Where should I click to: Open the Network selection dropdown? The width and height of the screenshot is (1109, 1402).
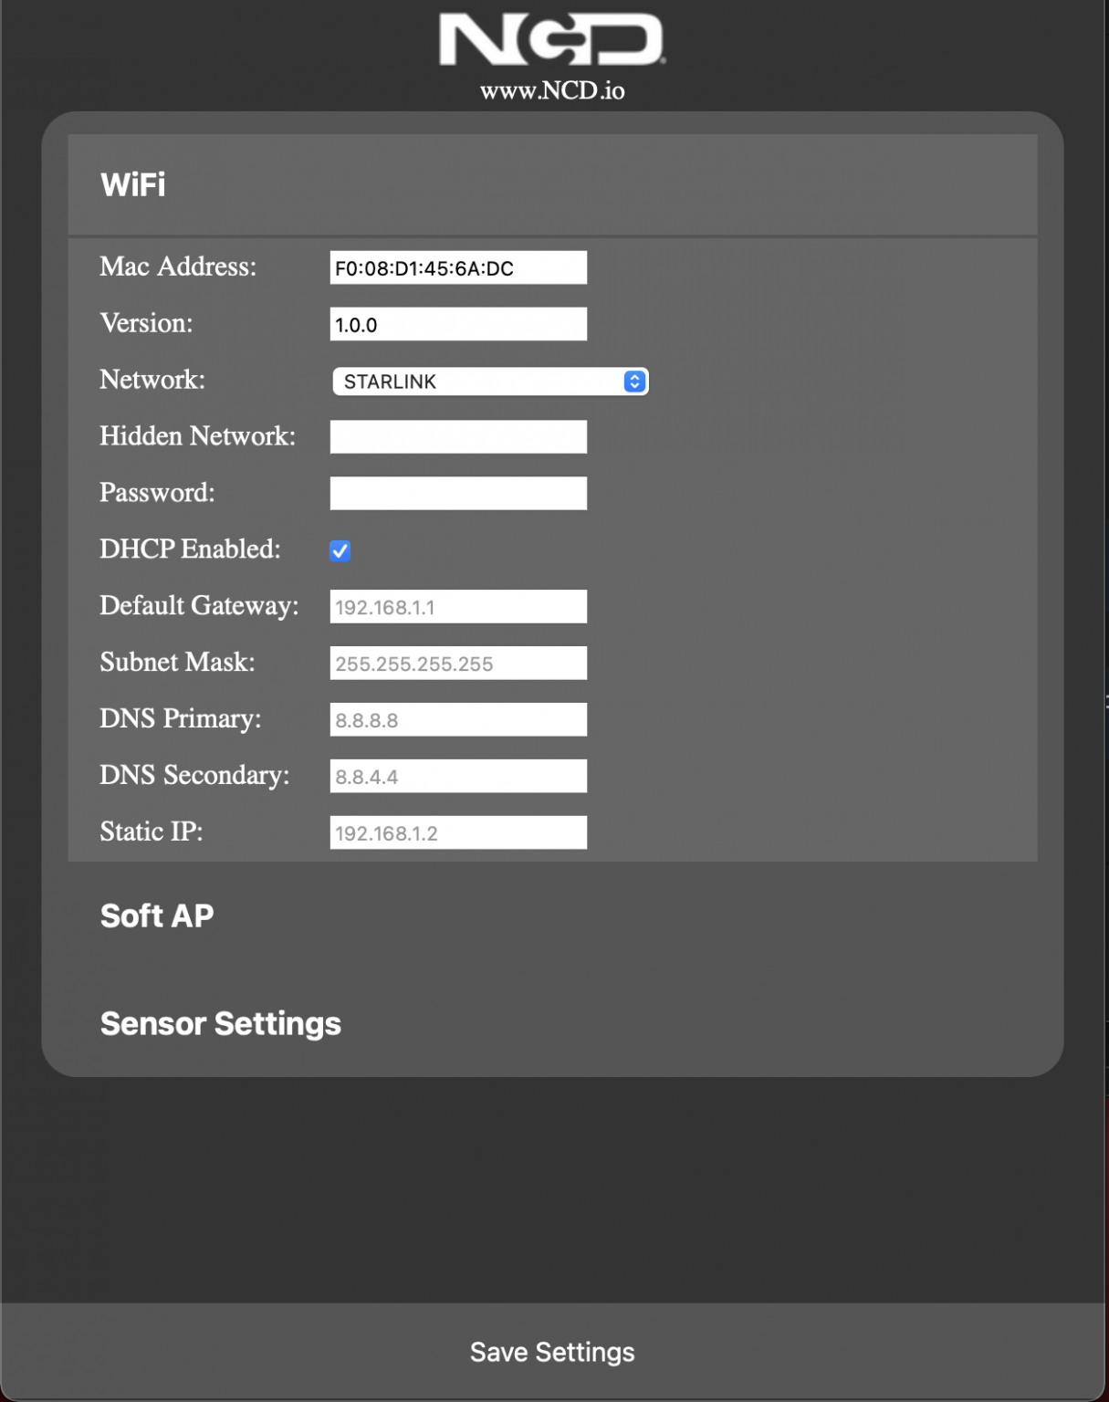pyautogui.click(x=490, y=381)
